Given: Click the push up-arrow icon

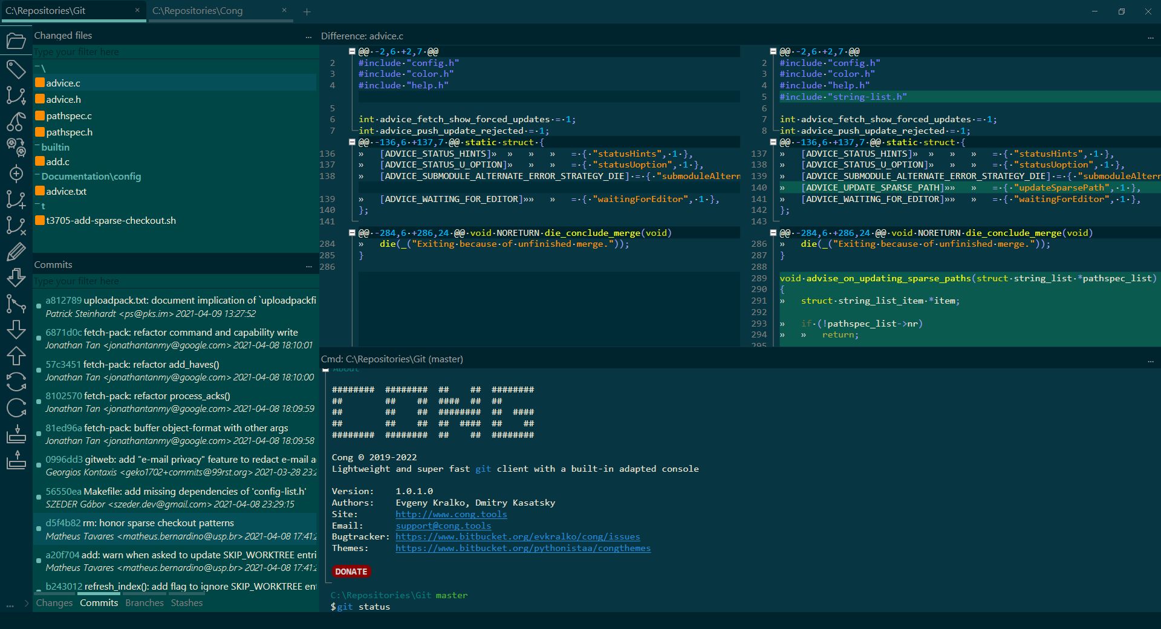Looking at the screenshot, I should tap(16, 356).
